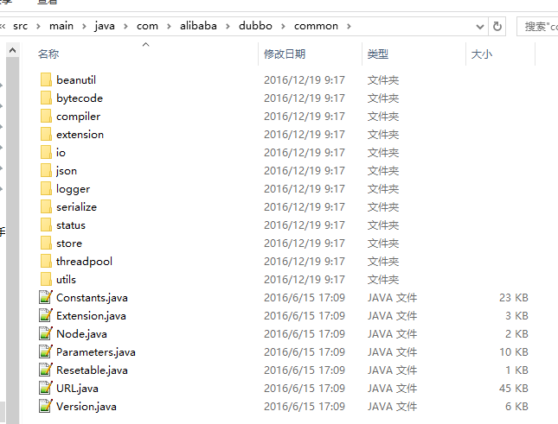Click the Extension.java file icon
Image resolution: width=558 pixels, height=424 pixels.
point(46,315)
